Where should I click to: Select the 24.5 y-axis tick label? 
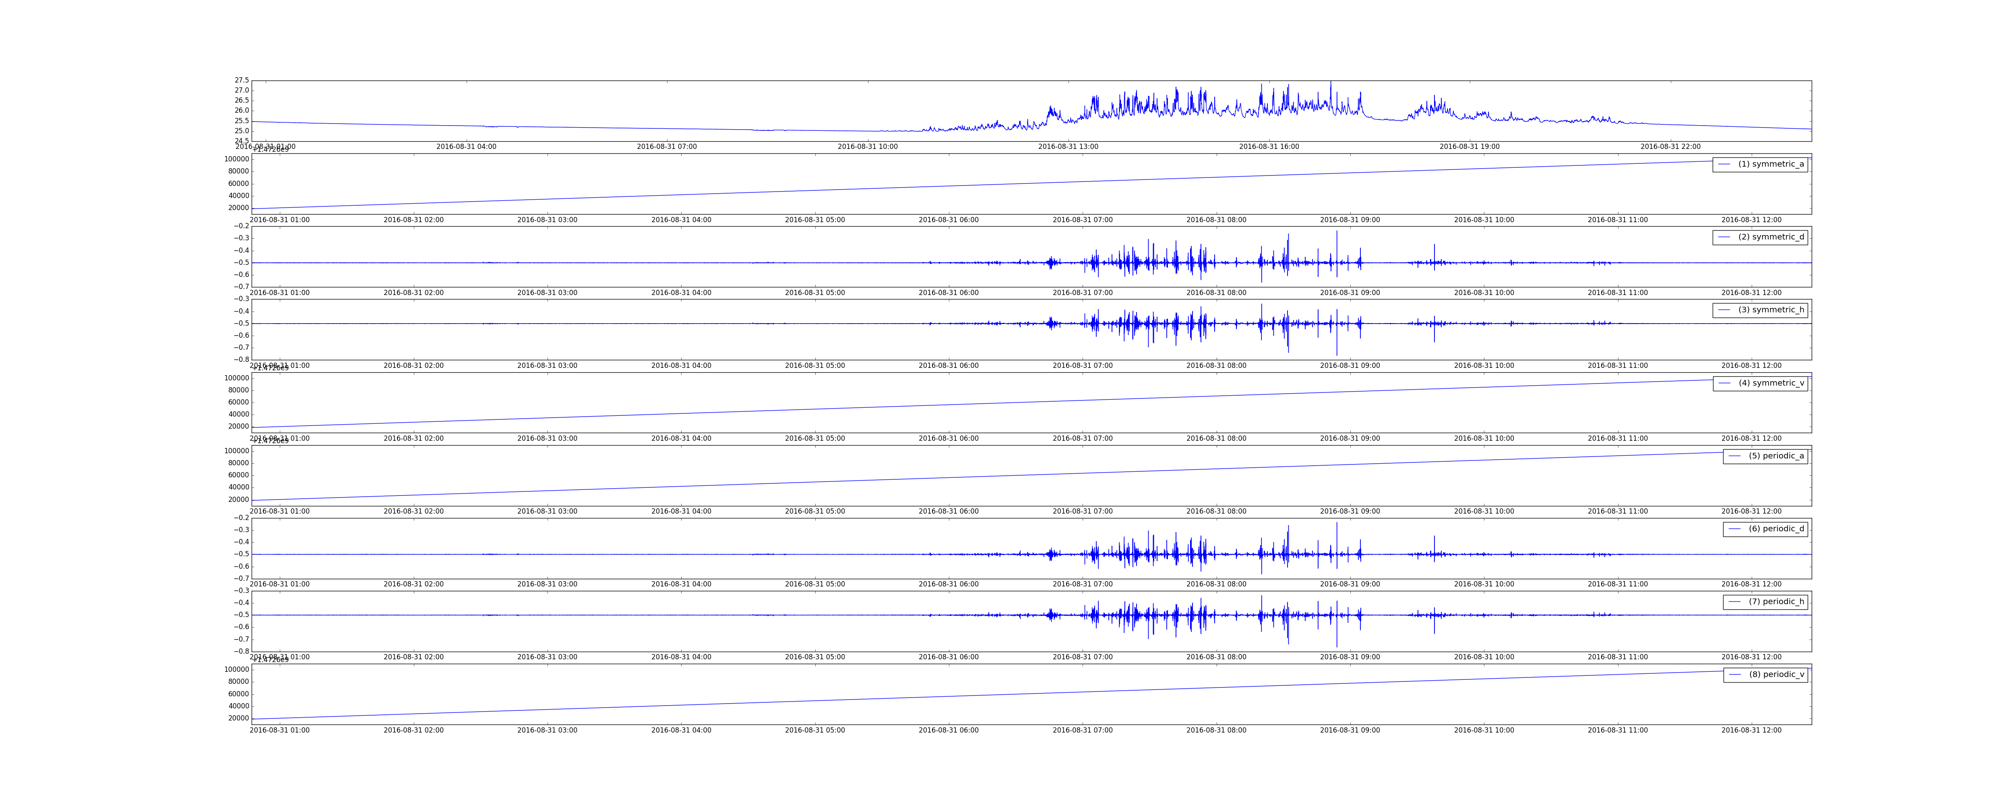[242, 141]
